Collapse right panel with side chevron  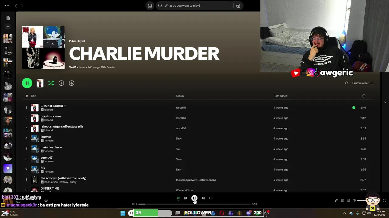point(385,102)
